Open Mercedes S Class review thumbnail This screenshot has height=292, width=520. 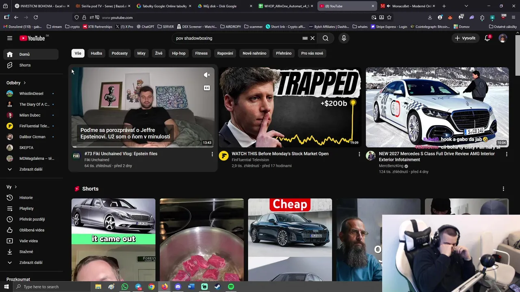click(x=437, y=107)
